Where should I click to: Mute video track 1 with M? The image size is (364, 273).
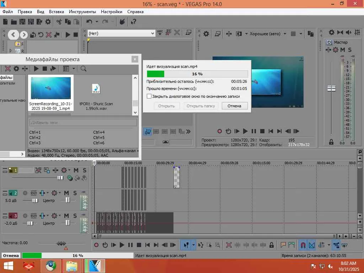click(76, 170)
